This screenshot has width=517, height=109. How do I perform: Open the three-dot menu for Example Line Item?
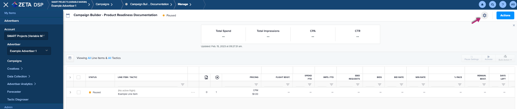193,92
